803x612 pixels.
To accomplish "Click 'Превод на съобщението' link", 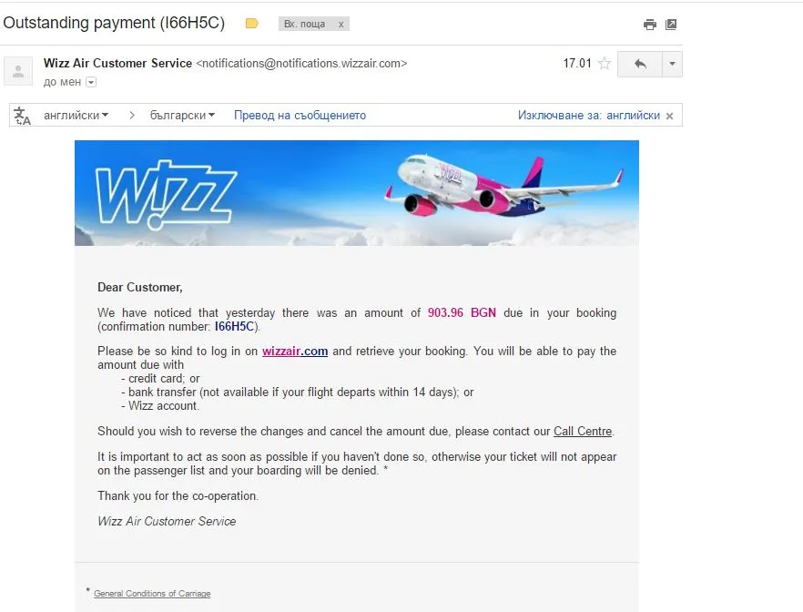I will tap(300, 116).
